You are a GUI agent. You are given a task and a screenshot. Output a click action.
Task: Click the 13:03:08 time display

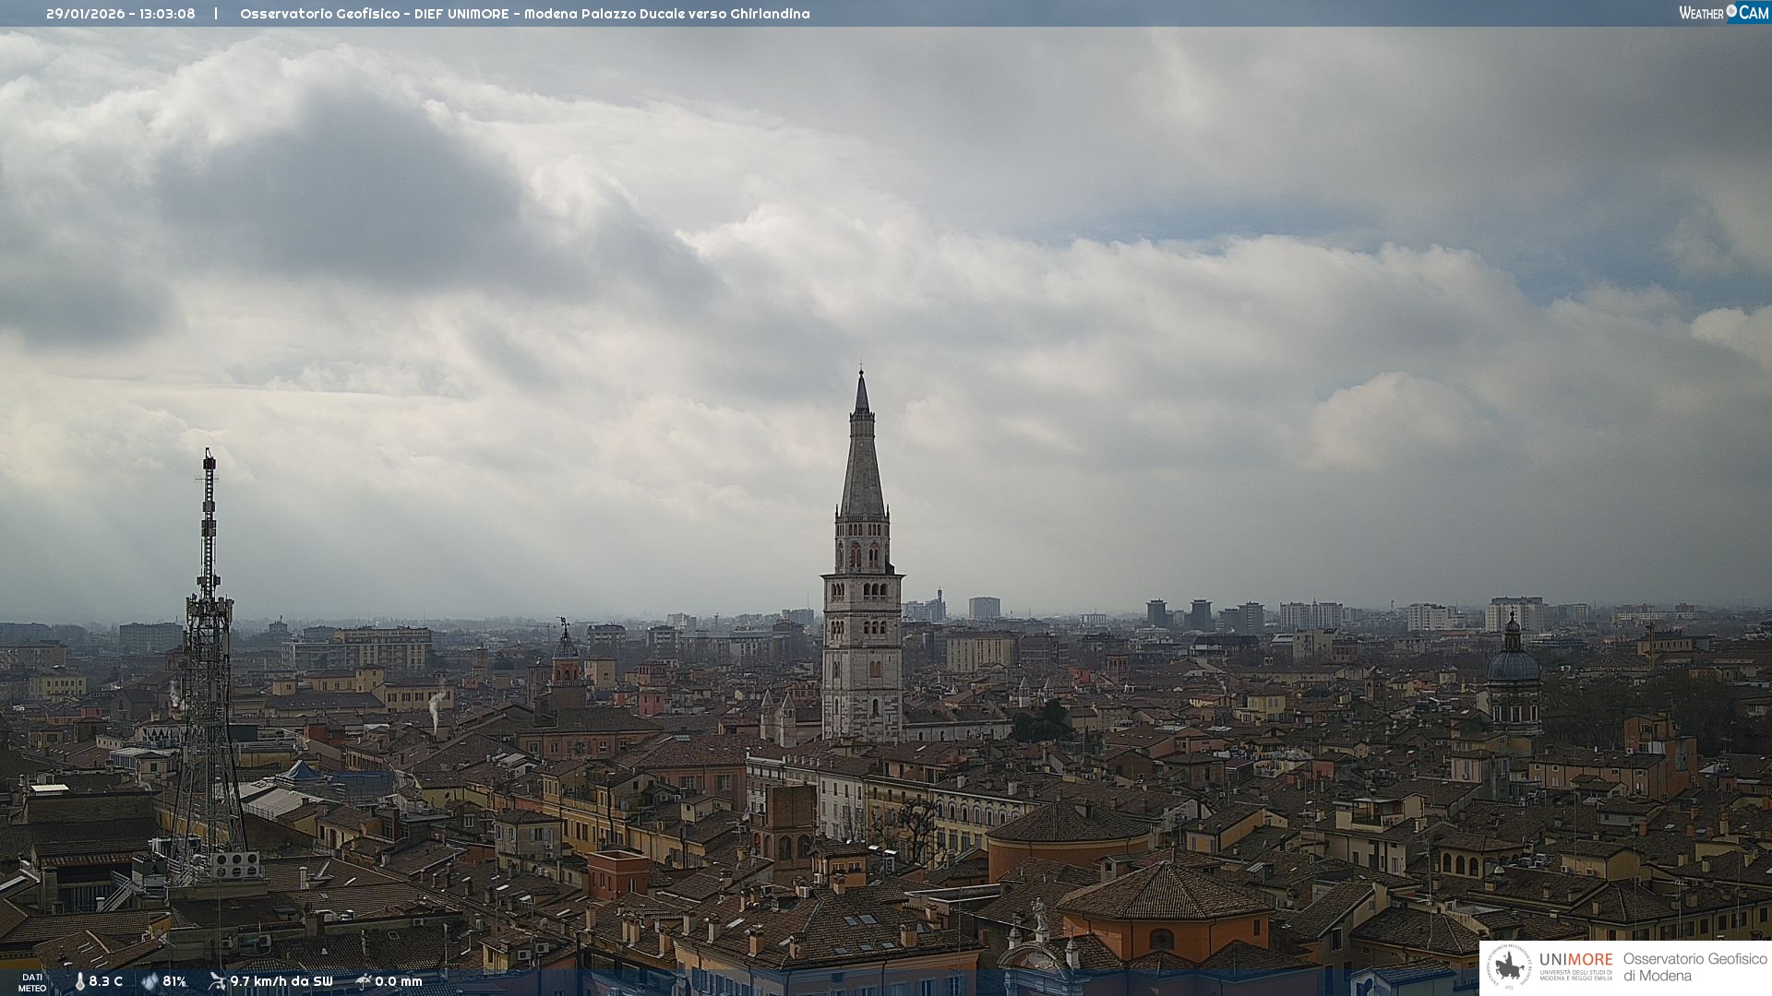pyautogui.click(x=167, y=14)
